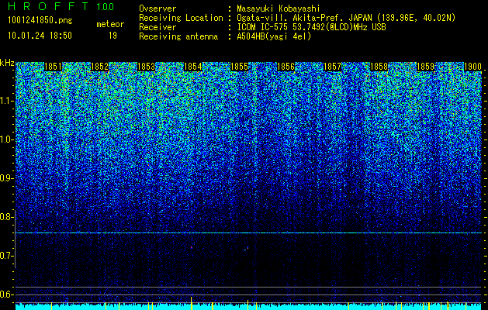Click the tall yellow spike in the bottom strip below 1854
This screenshot has width=488, height=310.
coord(191,303)
